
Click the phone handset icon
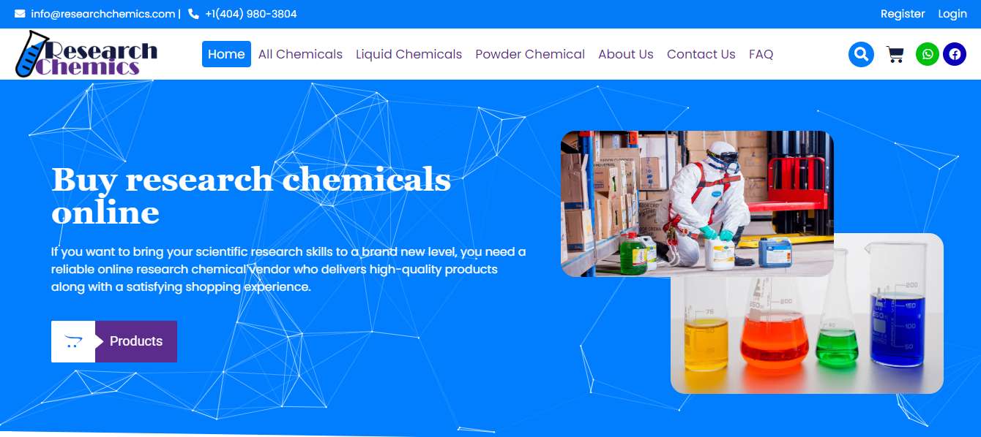pyautogui.click(x=193, y=14)
